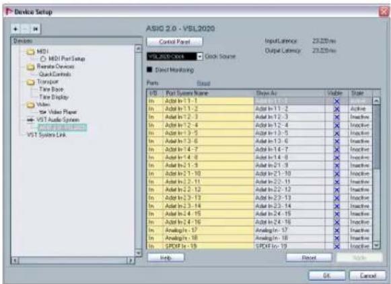Image resolution: width=391 pixels, height=284 pixels.
Task: Open the Clock Source dropdown
Action: 200,56
